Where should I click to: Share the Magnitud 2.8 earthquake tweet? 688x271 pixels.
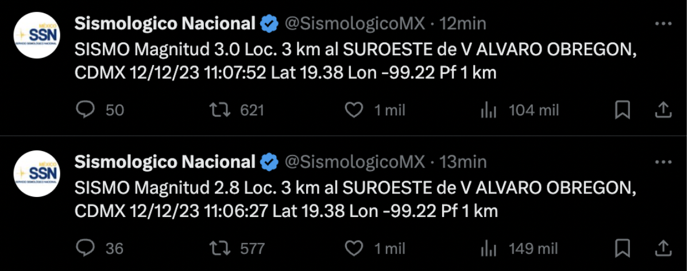[663, 248]
